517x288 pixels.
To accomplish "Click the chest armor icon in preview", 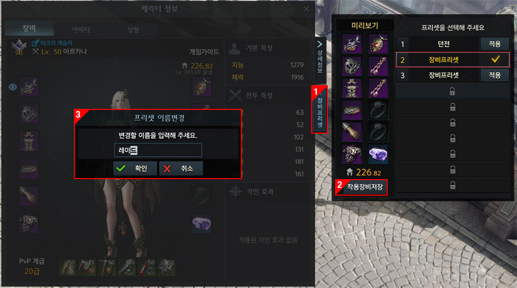I will point(352,88).
